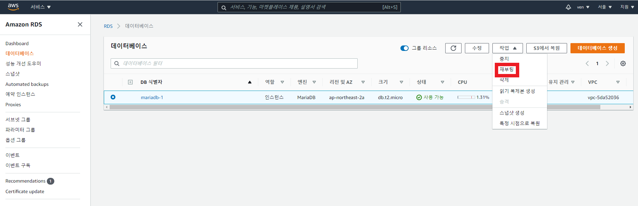Choose 재부팅 from actions menu
638x206 pixels.
pos(507,70)
